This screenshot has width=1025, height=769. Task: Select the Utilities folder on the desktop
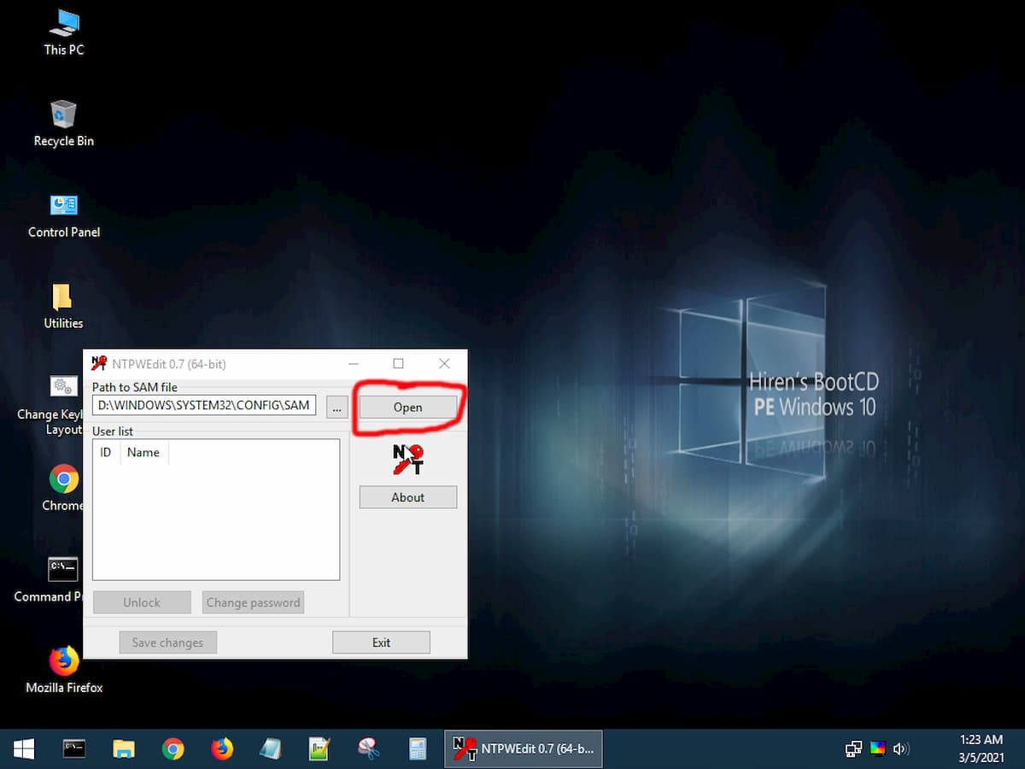pyautogui.click(x=64, y=307)
